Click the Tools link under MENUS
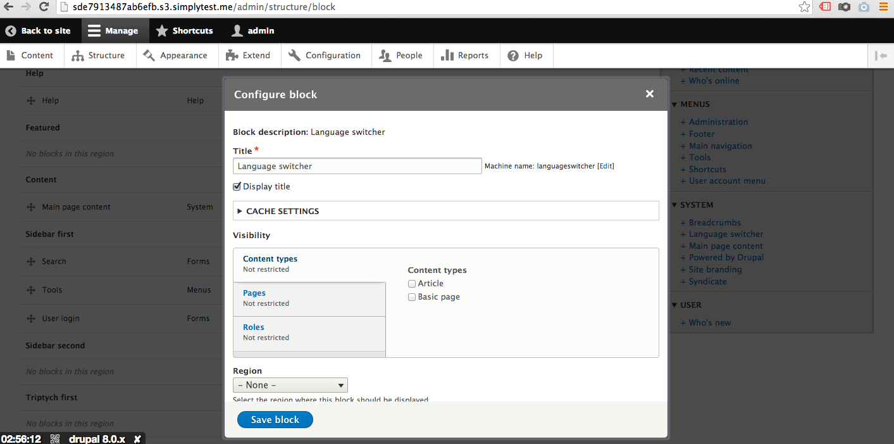 pos(700,158)
